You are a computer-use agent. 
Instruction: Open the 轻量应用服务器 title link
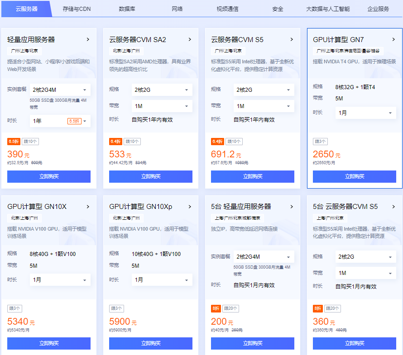31,39
